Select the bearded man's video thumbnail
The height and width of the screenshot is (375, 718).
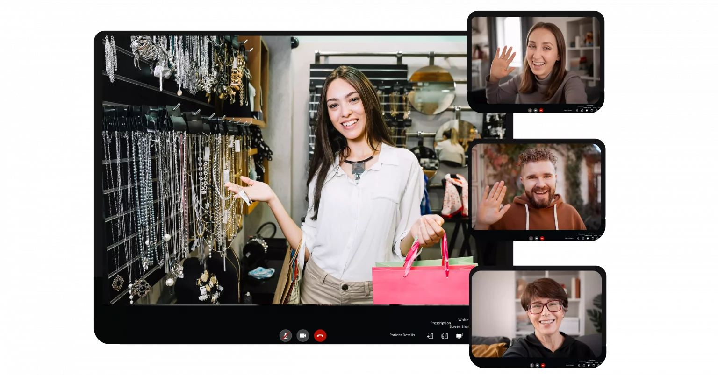tap(537, 186)
